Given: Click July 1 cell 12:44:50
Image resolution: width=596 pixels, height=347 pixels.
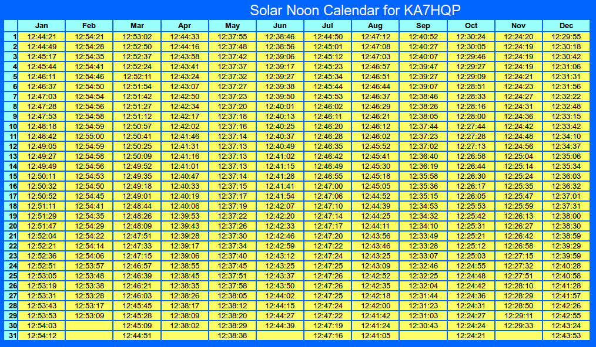Looking at the screenshot, I should tap(327, 37).
